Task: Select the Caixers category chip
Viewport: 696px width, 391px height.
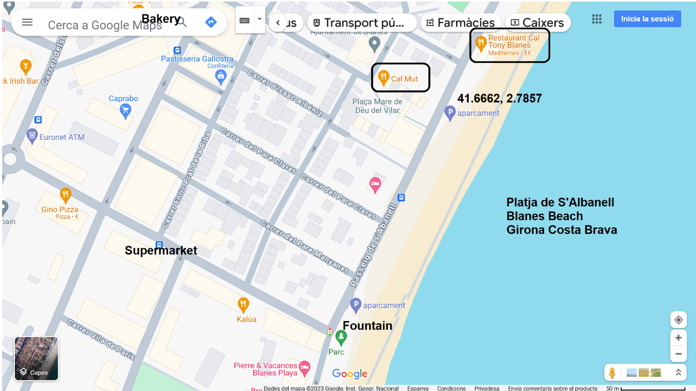Action: (537, 22)
